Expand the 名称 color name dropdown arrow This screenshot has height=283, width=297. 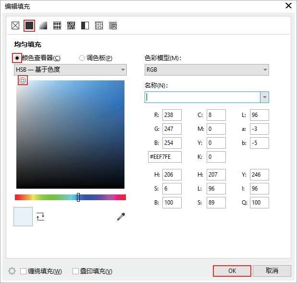(265, 97)
